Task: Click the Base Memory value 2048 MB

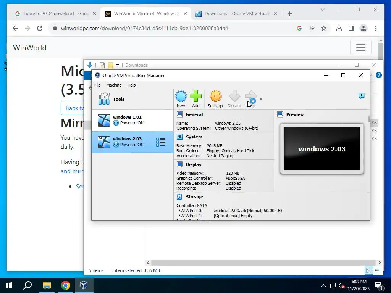Action: [x=215, y=146]
